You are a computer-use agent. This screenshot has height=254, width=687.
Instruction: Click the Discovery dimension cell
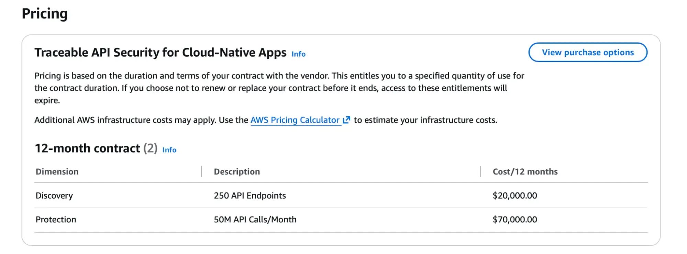point(54,196)
